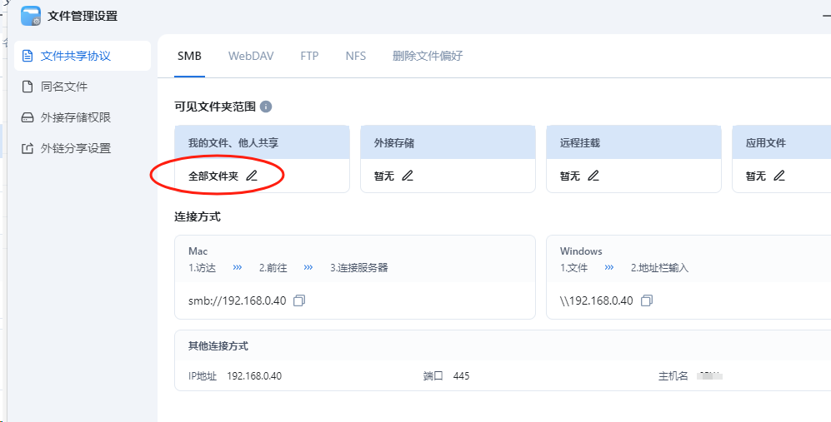Open the FTP tab

[309, 56]
